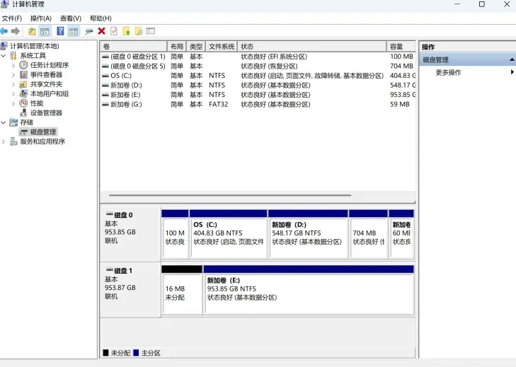Open 设备管理器 in the tree
The height and width of the screenshot is (367, 516).
pyautogui.click(x=46, y=113)
